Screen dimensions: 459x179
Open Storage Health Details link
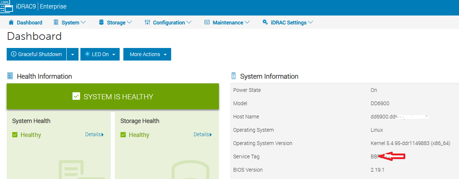tap(202, 135)
